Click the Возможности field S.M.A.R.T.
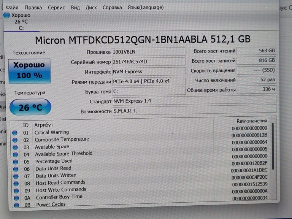Image resolution: width=292 pixels, height=219 pixels. (194, 110)
